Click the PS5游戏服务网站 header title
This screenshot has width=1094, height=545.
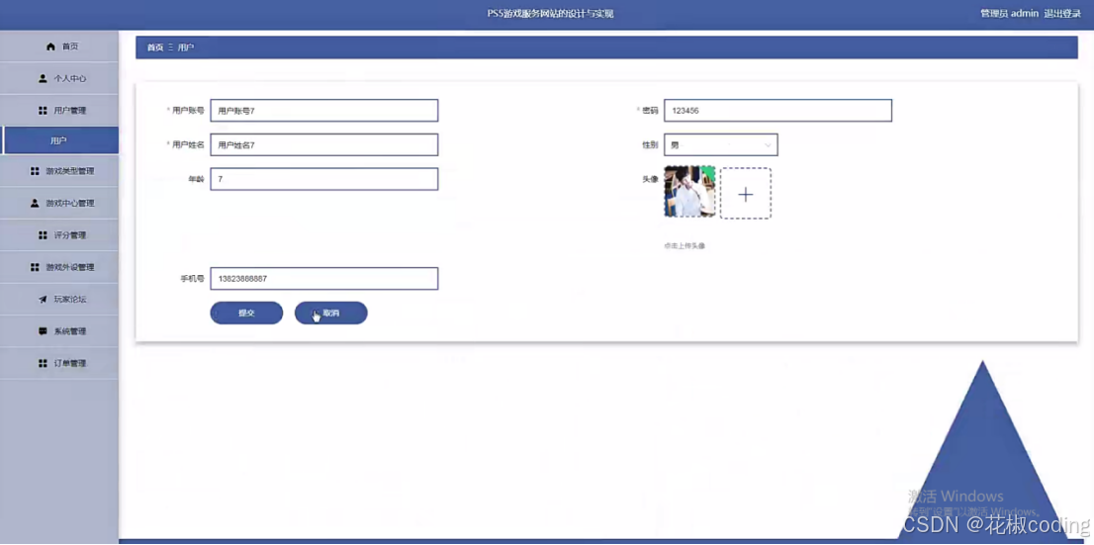coord(551,13)
